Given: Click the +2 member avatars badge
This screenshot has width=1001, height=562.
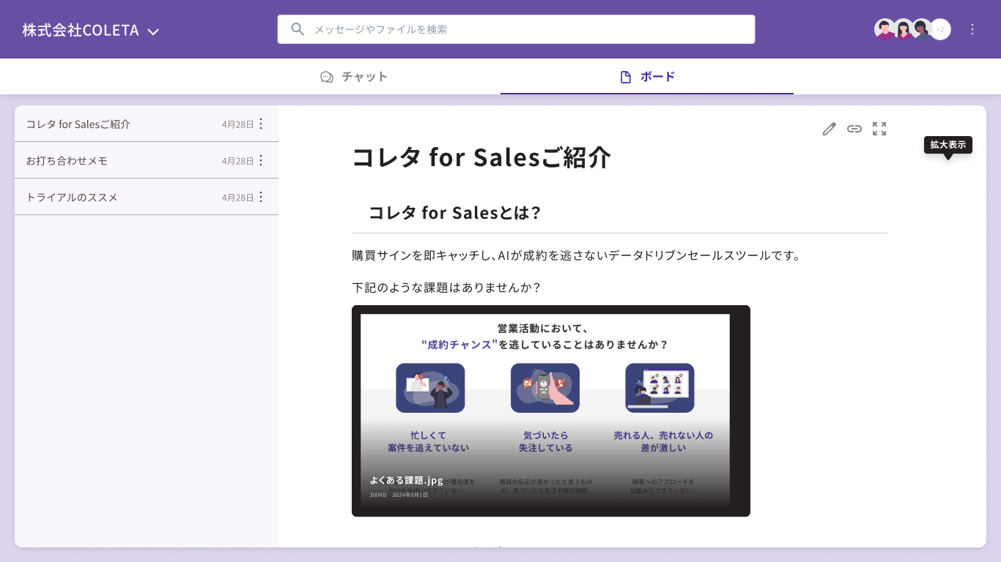Looking at the screenshot, I should [940, 29].
